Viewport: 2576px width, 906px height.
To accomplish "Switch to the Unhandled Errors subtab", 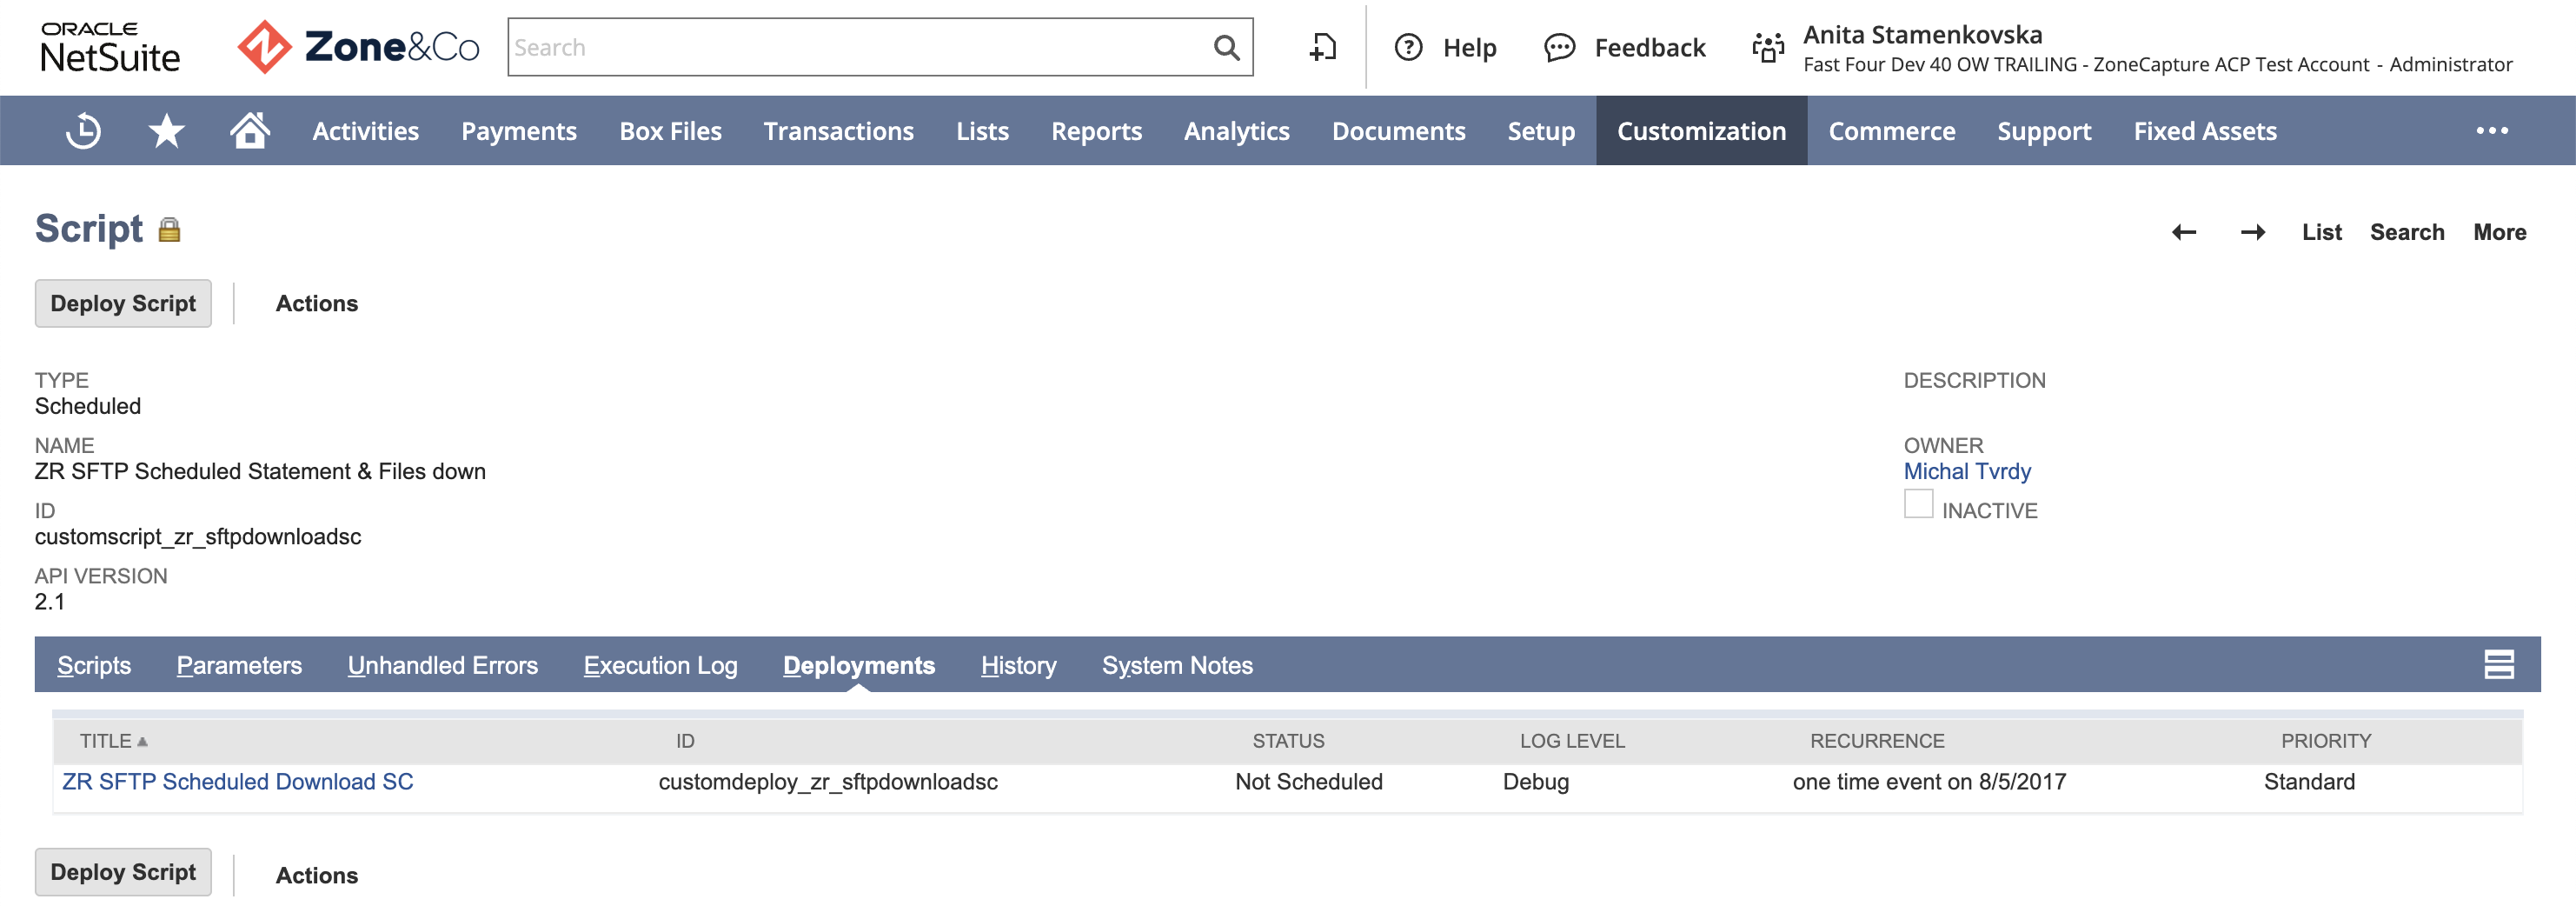I will 442,665.
